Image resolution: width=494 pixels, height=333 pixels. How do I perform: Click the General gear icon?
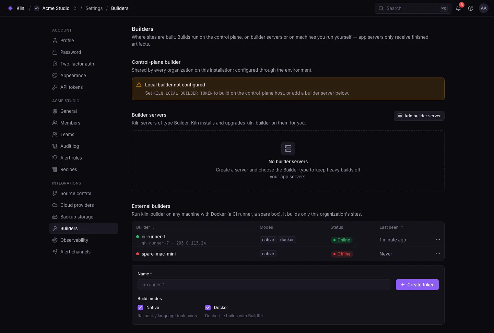click(55, 111)
